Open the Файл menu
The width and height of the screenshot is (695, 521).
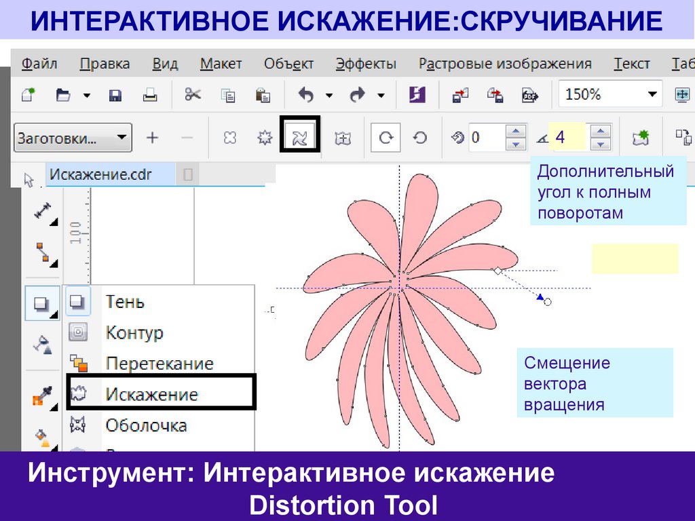click(x=39, y=64)
